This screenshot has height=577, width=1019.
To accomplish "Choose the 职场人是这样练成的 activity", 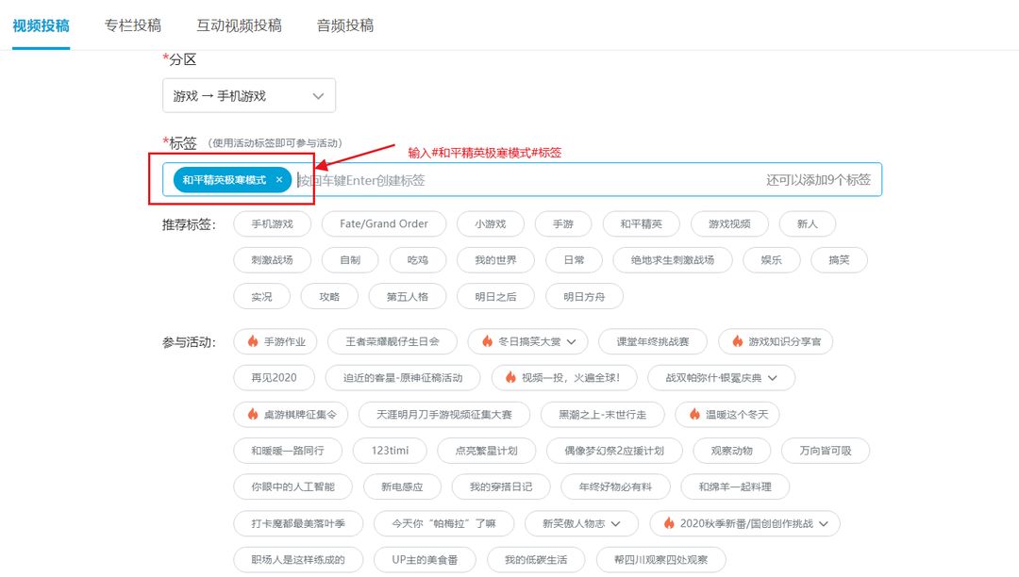I will click(x=298, y=559).
